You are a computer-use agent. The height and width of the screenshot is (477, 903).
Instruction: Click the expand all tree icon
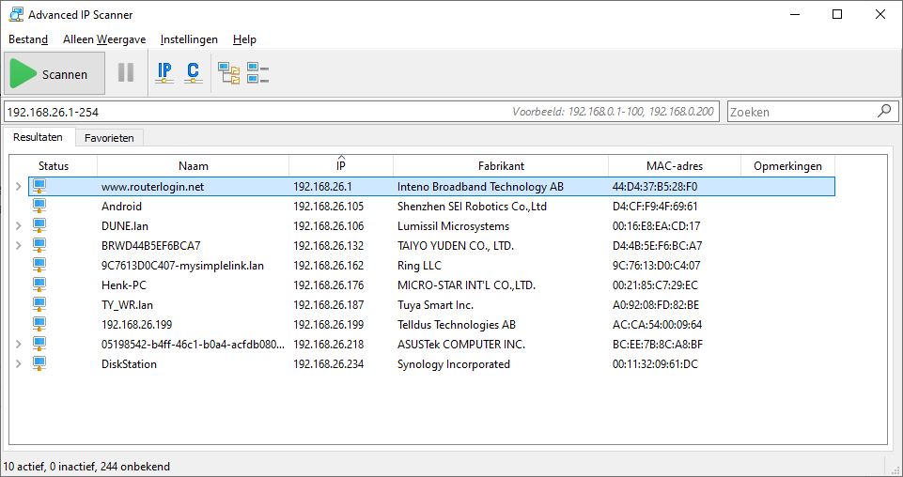pyautogui.click(x=228, y=73)
